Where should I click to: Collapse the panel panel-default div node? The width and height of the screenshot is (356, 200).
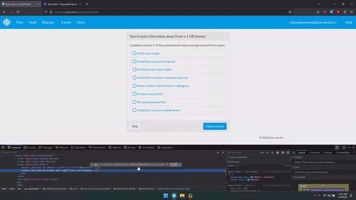(16, 156)
